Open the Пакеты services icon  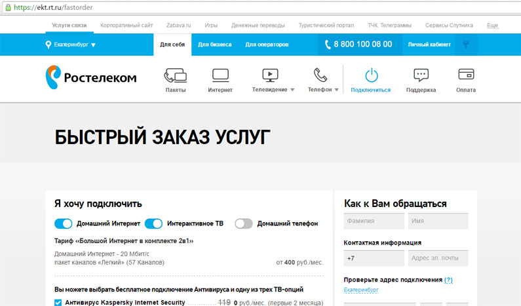(x=175, y=75)
